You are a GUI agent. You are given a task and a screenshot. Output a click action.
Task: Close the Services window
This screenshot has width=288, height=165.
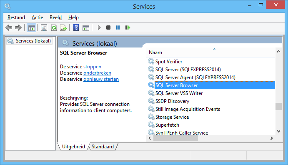click(275, 5)
